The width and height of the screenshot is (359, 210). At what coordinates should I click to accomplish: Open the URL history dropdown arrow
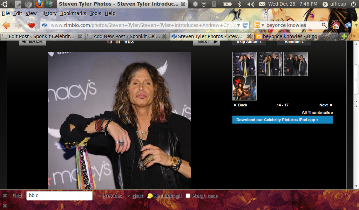238,25
